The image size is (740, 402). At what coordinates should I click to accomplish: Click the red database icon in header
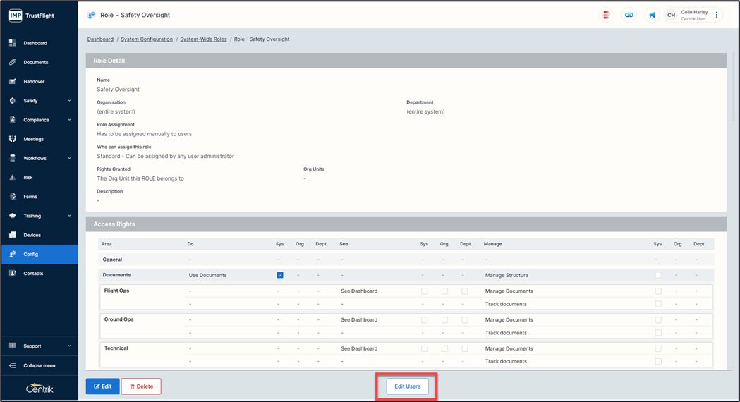click(x=606, y=15)
